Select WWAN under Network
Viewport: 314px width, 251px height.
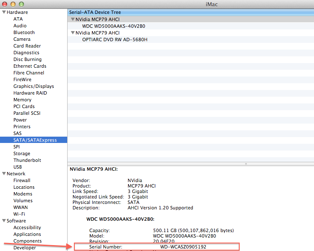[21, 207]
